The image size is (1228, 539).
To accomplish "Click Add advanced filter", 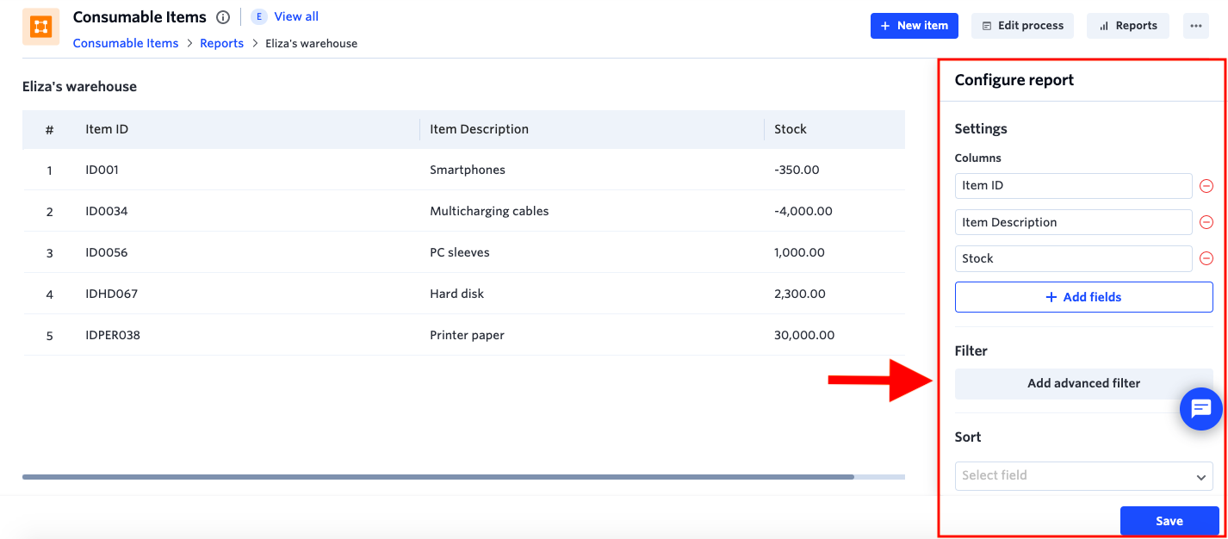I will [x=1083, y=383].
